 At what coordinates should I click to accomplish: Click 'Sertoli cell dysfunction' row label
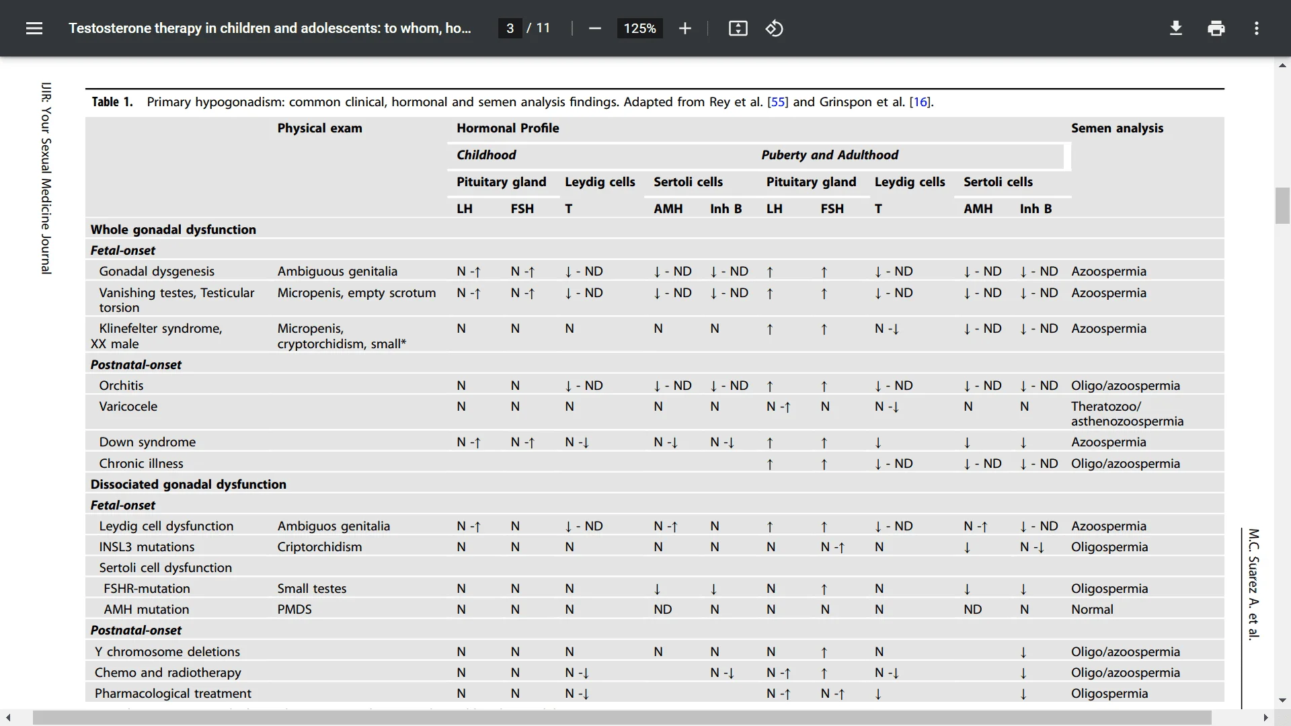tap(165, 567)
